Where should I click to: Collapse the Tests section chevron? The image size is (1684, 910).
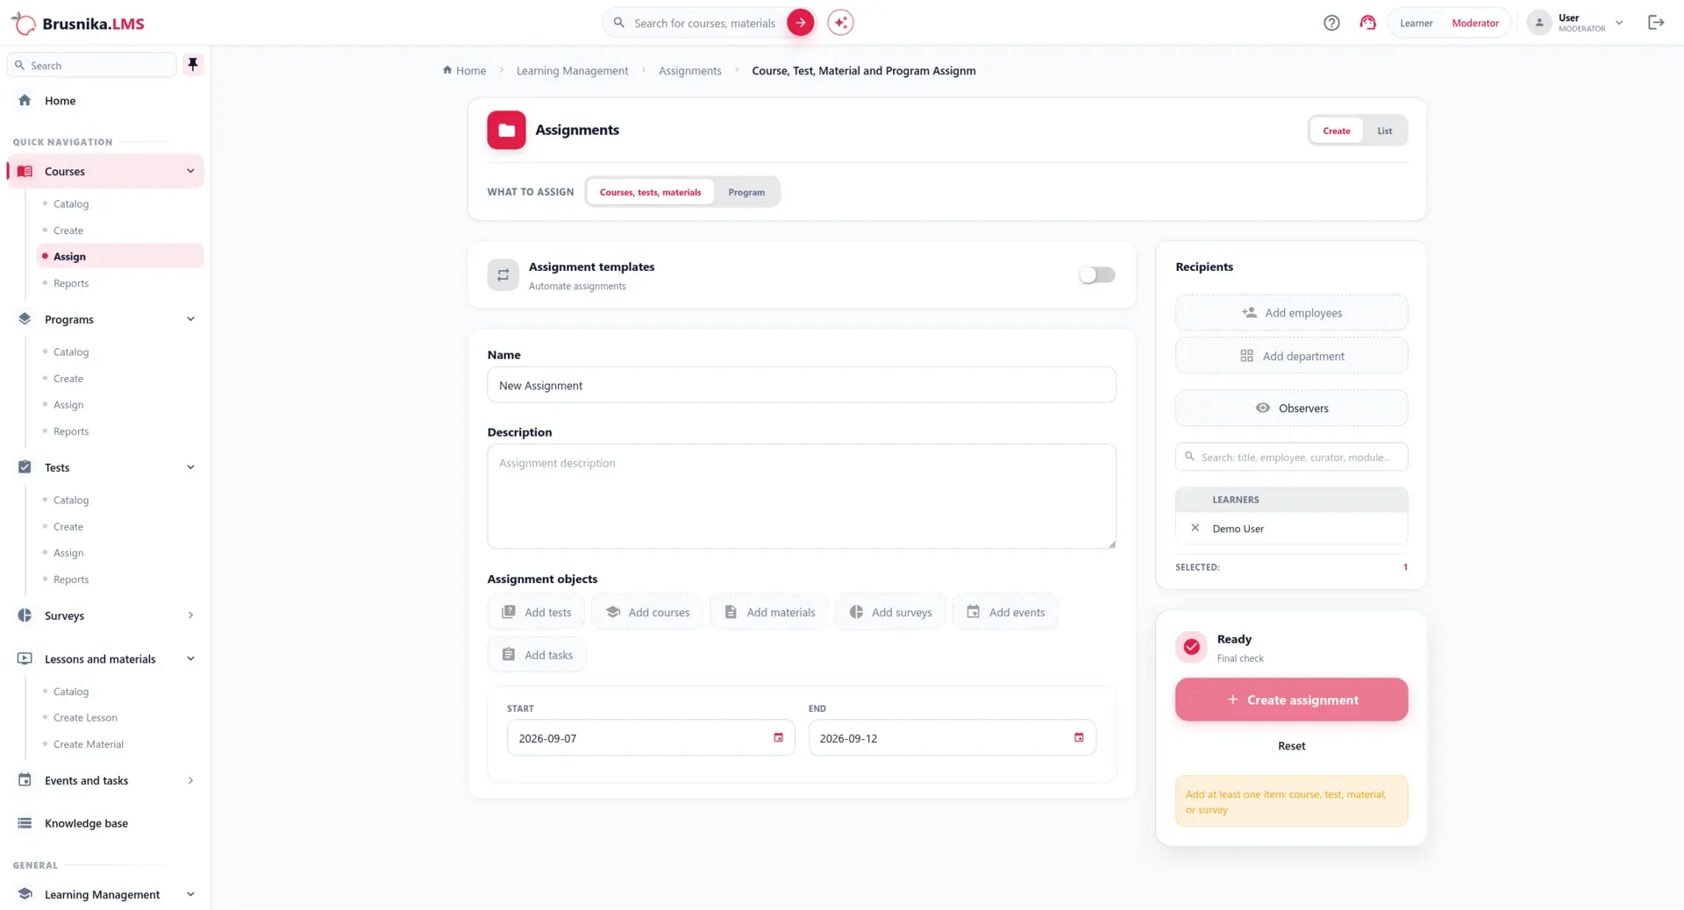tap(190, 467)
